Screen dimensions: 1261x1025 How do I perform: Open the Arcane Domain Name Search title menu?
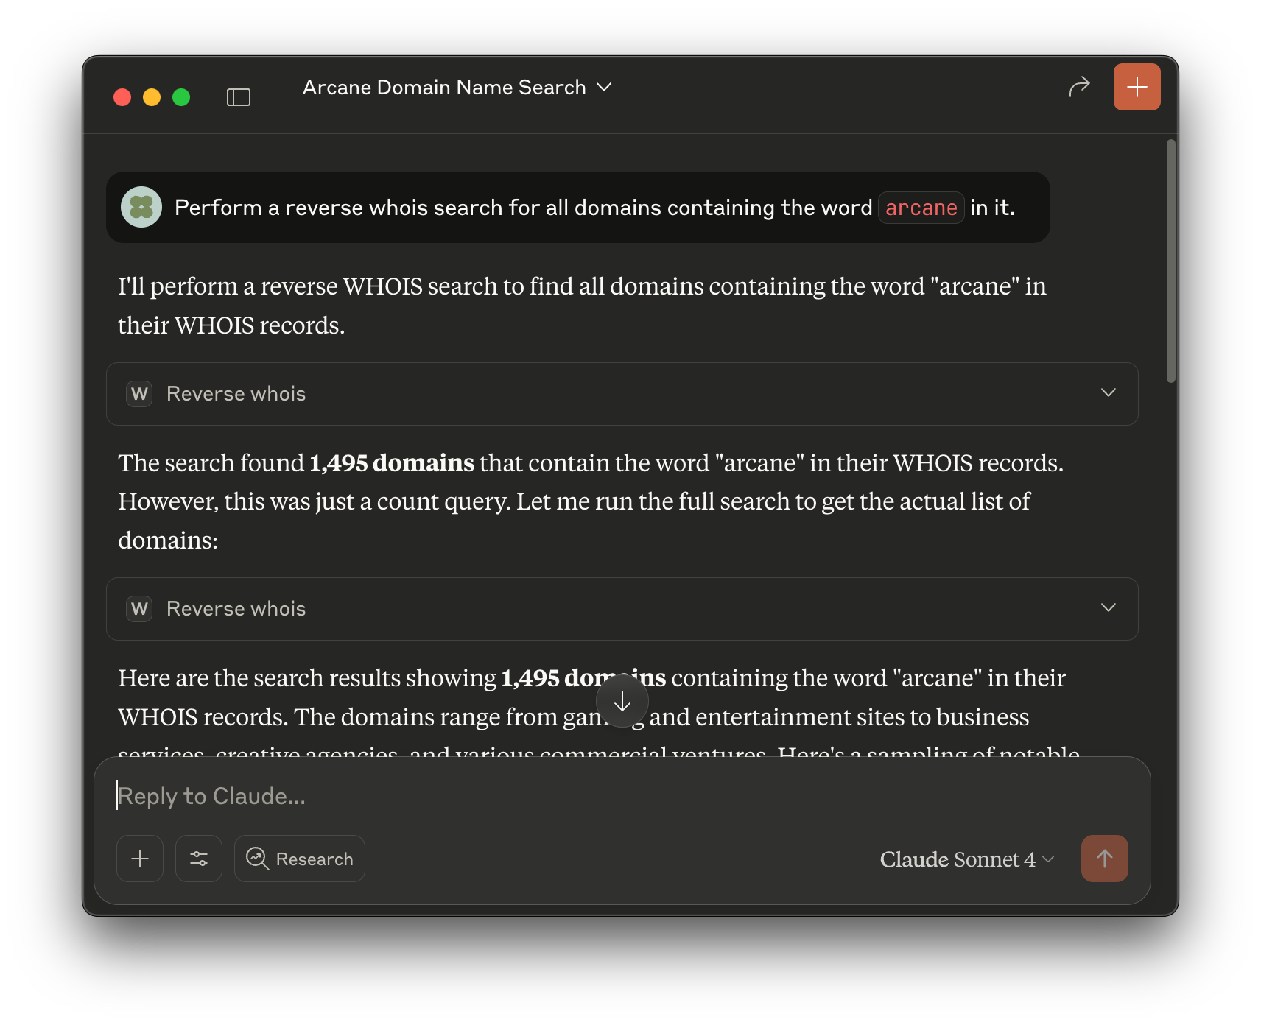(x=457, y=88)
